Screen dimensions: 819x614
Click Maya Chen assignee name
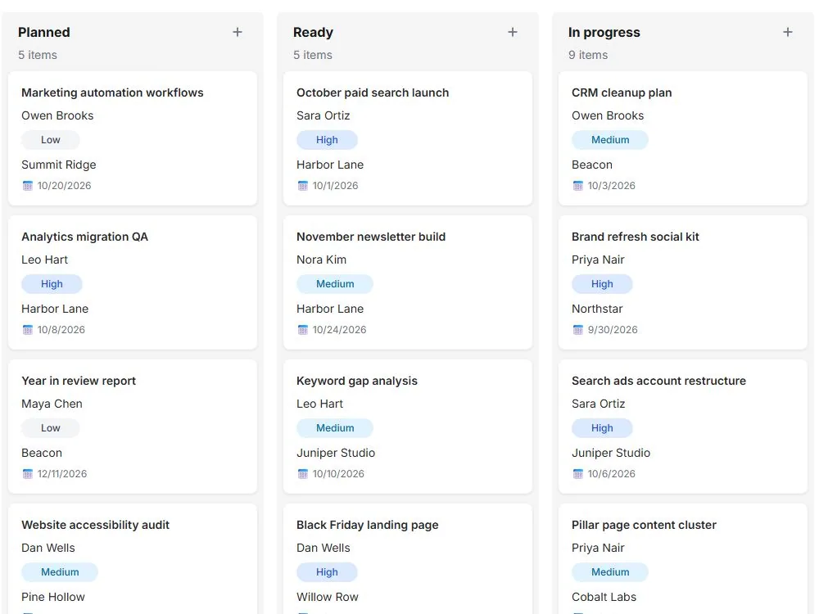[52, 404]
